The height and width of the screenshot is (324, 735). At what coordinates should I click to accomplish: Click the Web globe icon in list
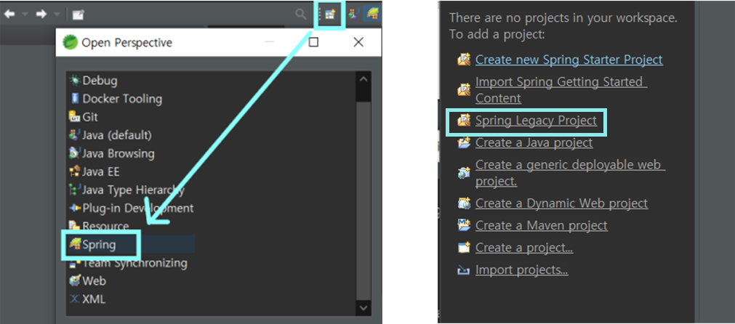click(x=75, y=281)
